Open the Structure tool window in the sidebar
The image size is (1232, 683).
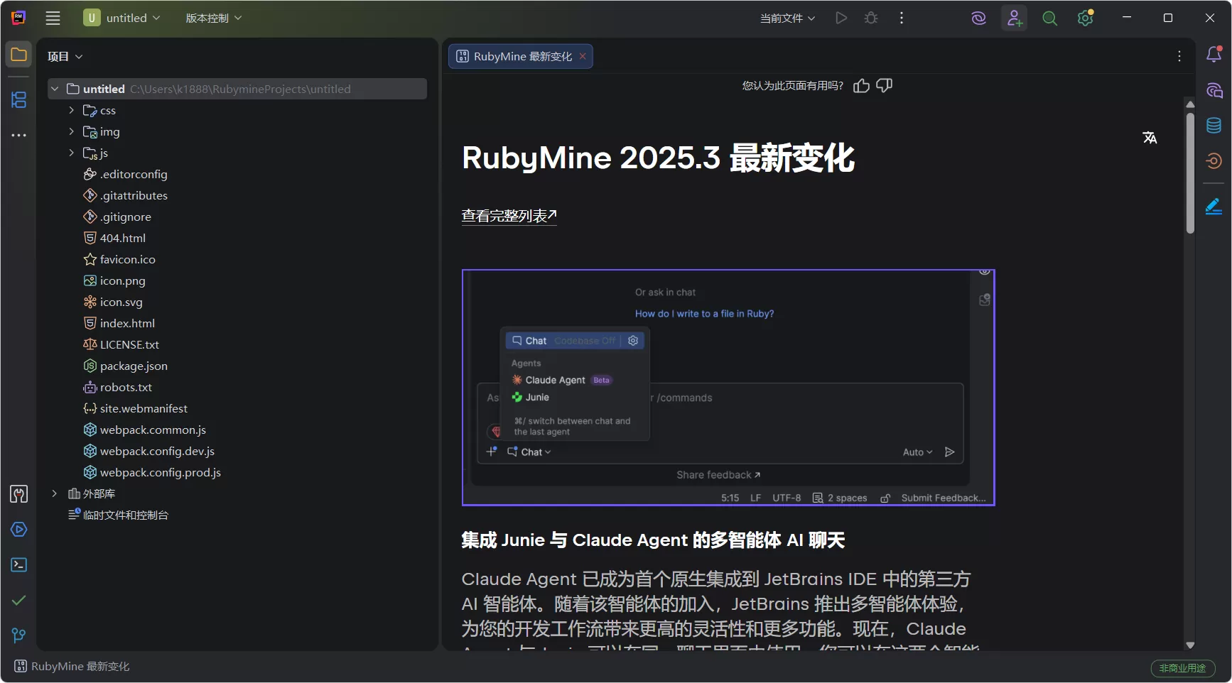coord(18,100)
